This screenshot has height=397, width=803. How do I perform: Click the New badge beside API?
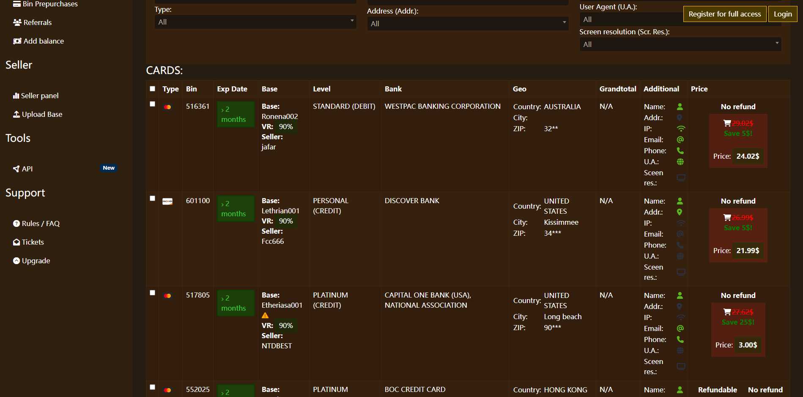point(109,168)
